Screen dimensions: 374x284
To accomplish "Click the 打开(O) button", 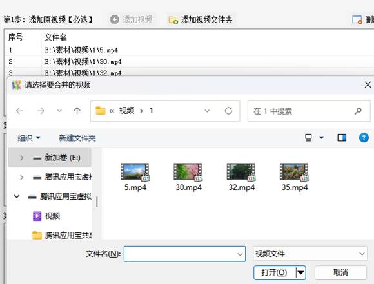I will coord(274,272).
